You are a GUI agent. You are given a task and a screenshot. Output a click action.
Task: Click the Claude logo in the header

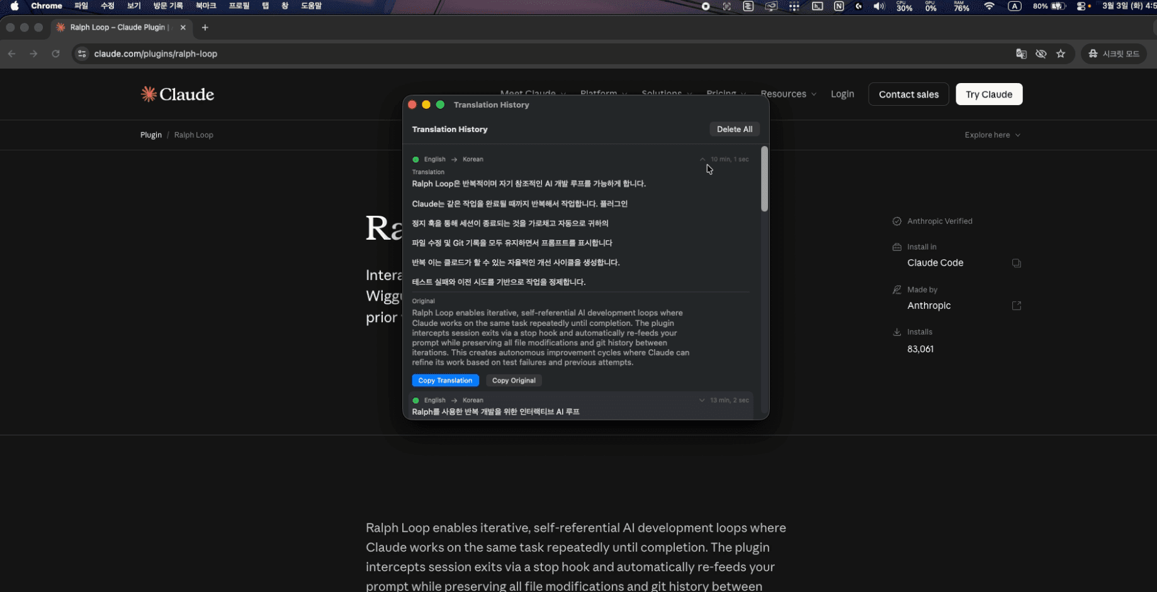[x=177, y=94]
